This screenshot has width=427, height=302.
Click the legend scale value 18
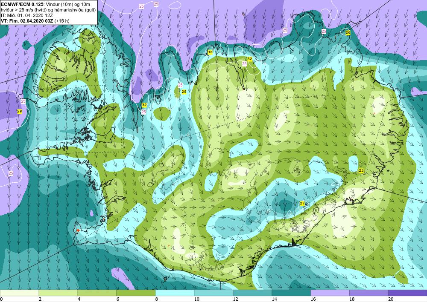pyautogui.click(x=352, y=299)
